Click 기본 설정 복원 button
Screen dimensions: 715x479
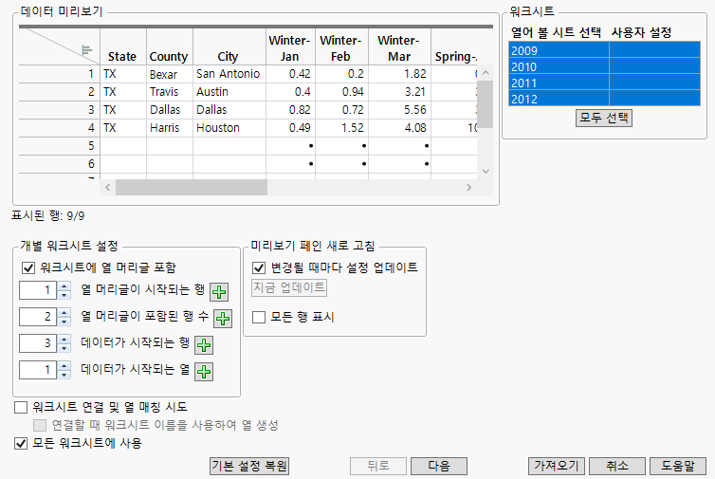click(249, 467)
